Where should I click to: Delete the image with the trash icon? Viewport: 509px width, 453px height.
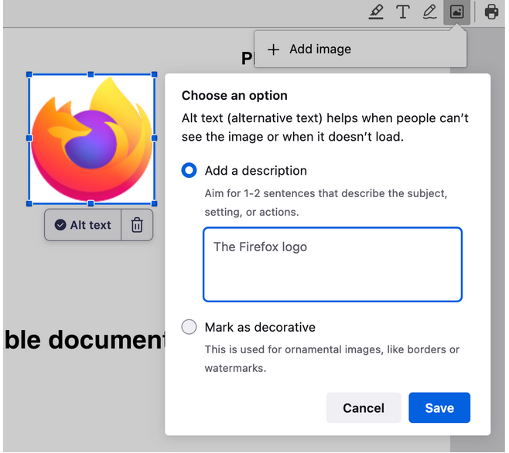point(137,225)
